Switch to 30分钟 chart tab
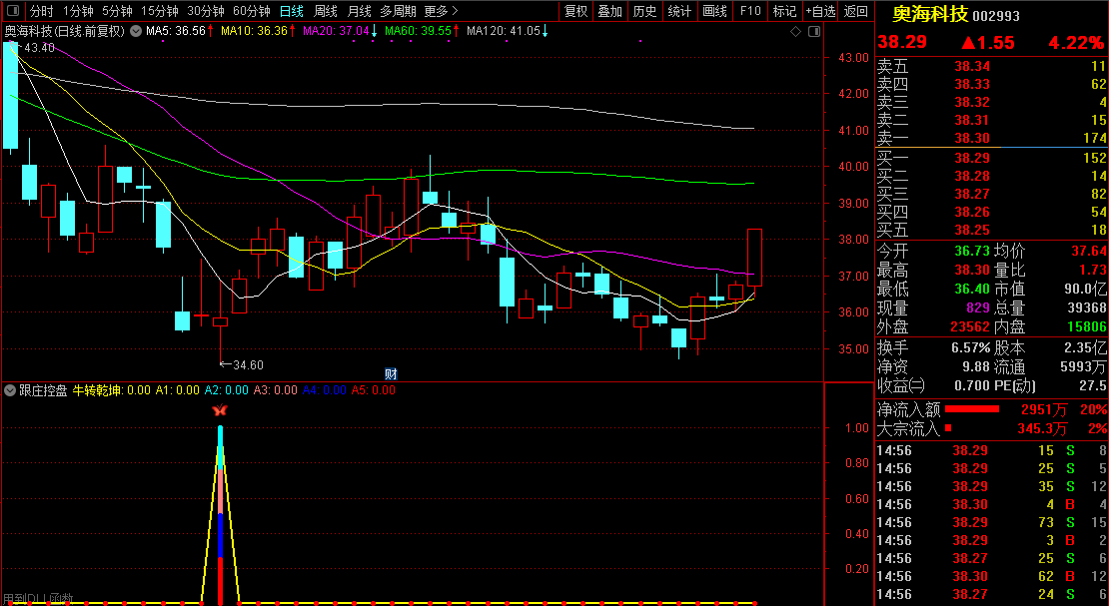Viewport: 1109px width, 606px height. (206, 11)
